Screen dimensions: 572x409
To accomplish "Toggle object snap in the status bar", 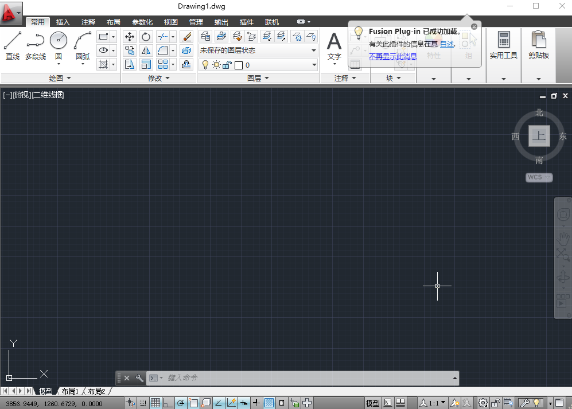I will coord(193,402).
